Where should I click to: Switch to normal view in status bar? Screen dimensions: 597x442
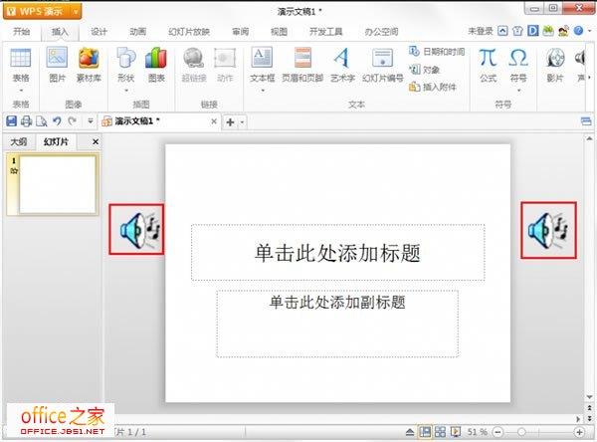(425, 432)
